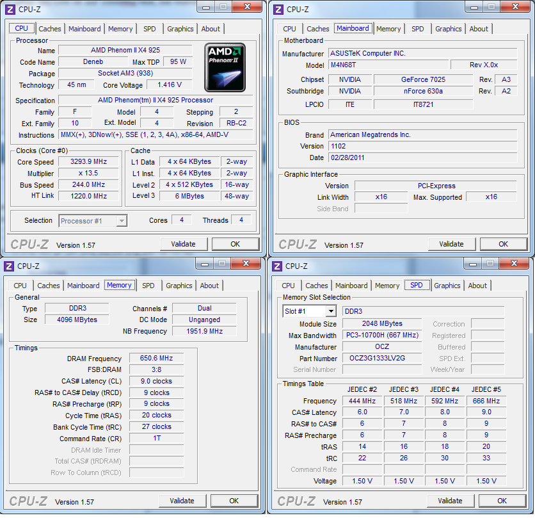Click the DRAM Frequency value 650.6 MHz
This screenshot has height=518, width=535.
click(x=157, y=358)
